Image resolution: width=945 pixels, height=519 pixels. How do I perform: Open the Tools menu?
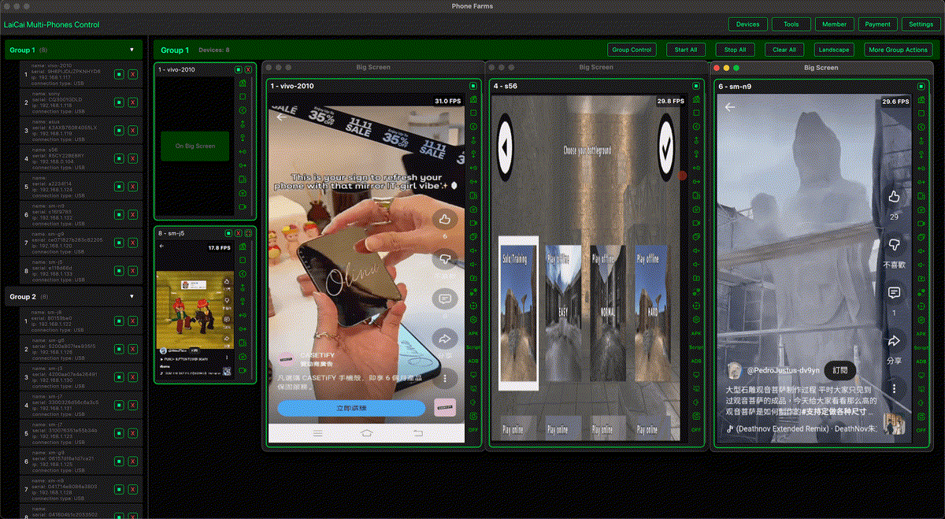791,24
